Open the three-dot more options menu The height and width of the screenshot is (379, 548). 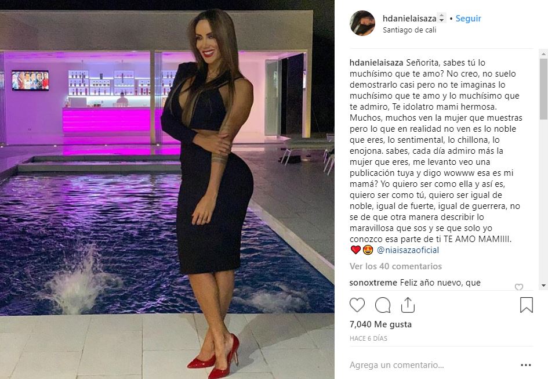[526, 365]
